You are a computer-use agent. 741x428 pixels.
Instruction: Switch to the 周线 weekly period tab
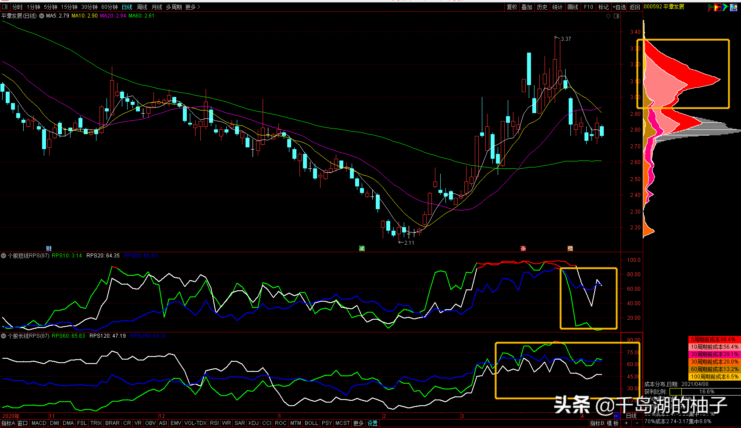[142, 7]
